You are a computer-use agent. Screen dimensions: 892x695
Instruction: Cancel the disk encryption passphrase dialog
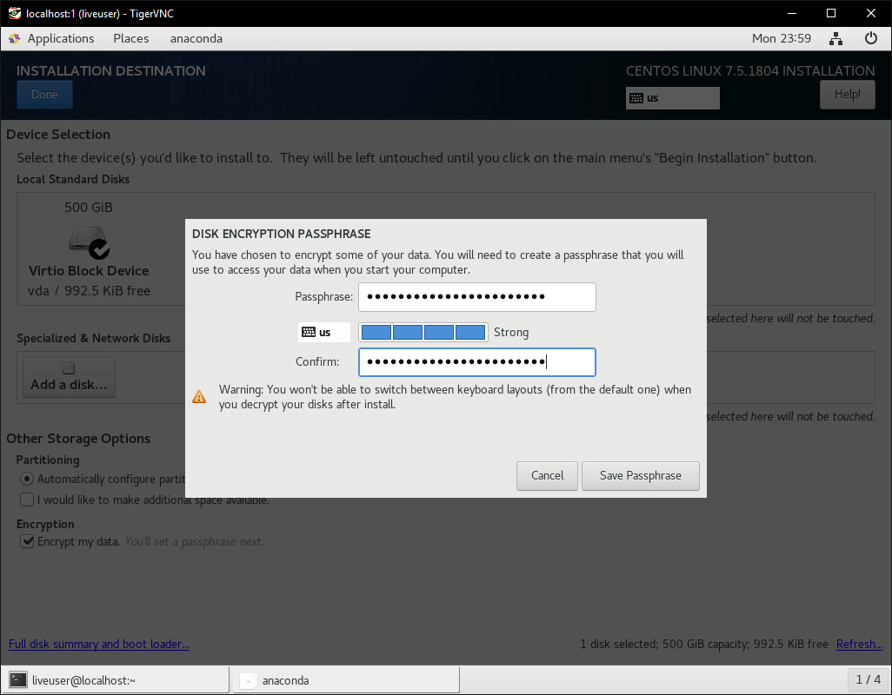(x=547, y=475)
